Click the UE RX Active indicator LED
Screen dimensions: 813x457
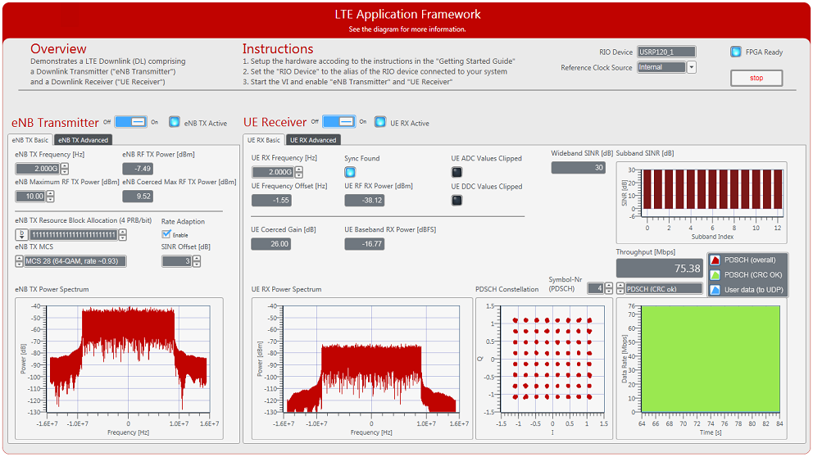(380, 122)
